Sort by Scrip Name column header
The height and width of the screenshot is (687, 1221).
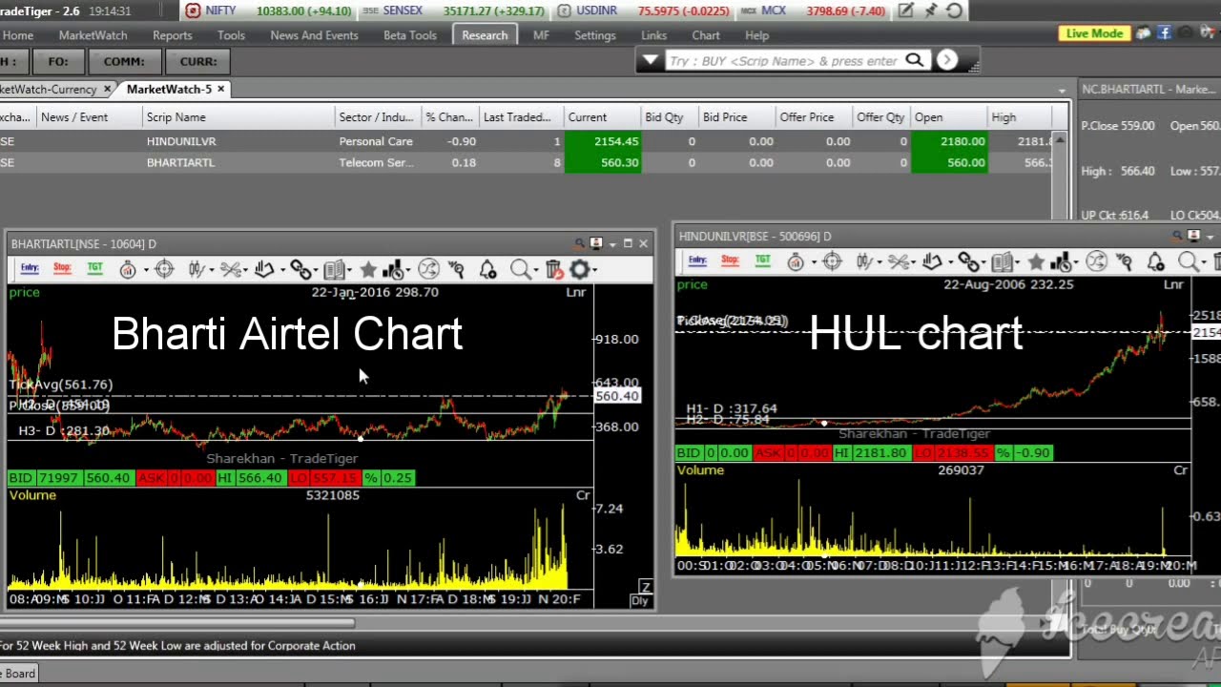[238, 116]
